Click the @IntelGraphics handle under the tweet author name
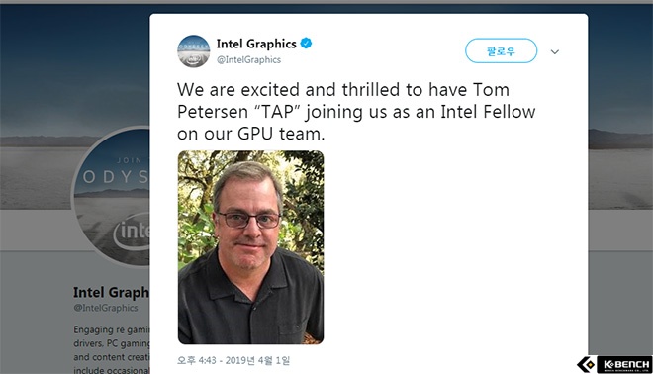653x374 pixels. pyautogui.click(x=248, y=60)
